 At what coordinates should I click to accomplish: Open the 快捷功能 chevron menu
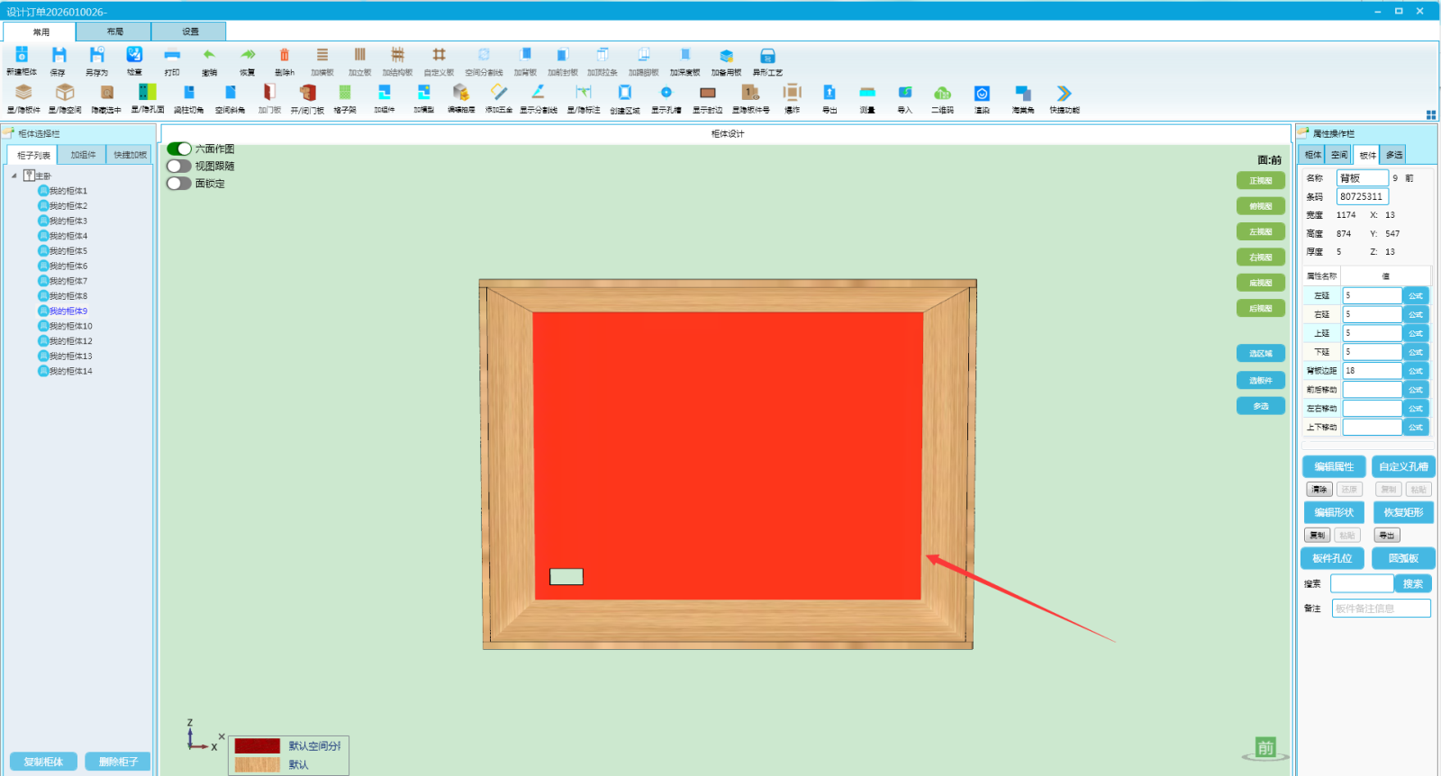pyautogui.click(x=1064, y=95)
